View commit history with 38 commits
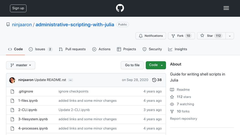 (157, 80)
